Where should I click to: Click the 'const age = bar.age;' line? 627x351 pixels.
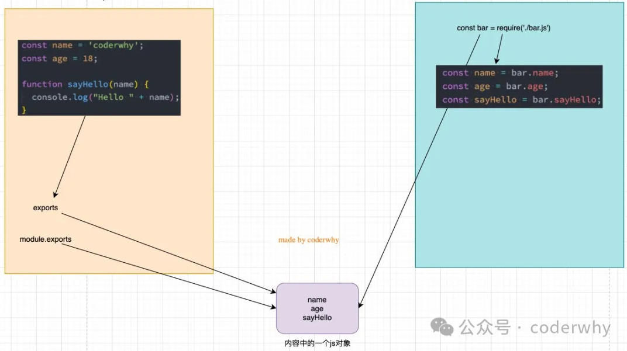coord(495,86)
